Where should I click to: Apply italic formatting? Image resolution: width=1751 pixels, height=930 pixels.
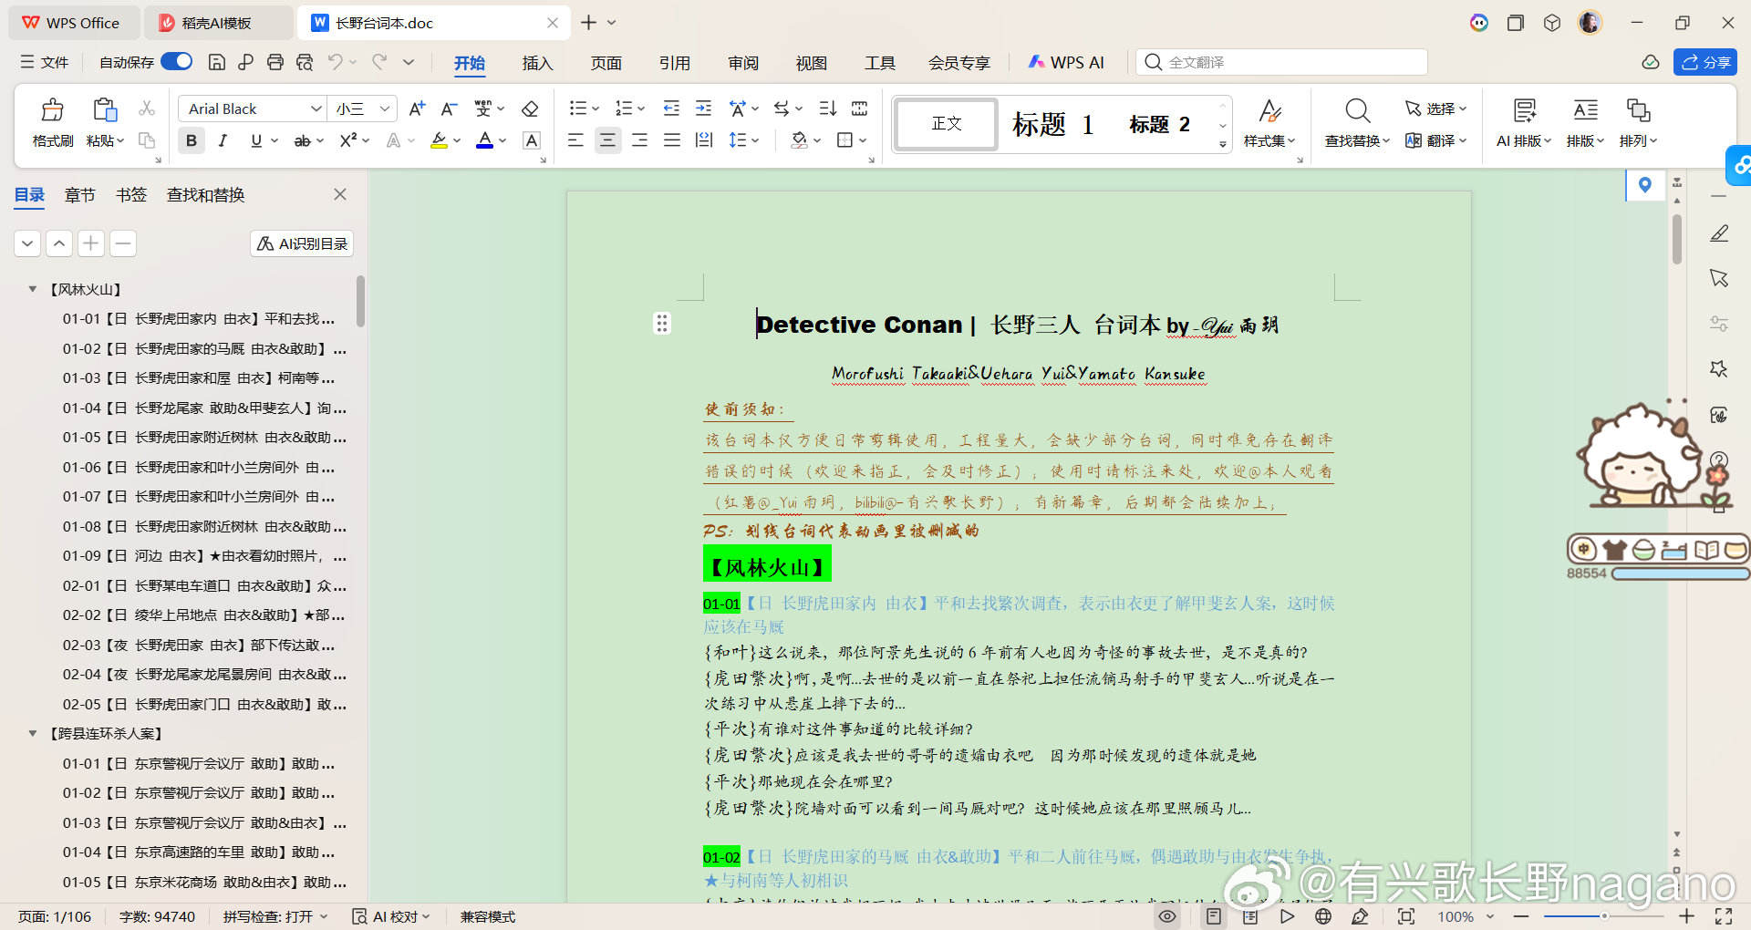[x=223, y=140]
